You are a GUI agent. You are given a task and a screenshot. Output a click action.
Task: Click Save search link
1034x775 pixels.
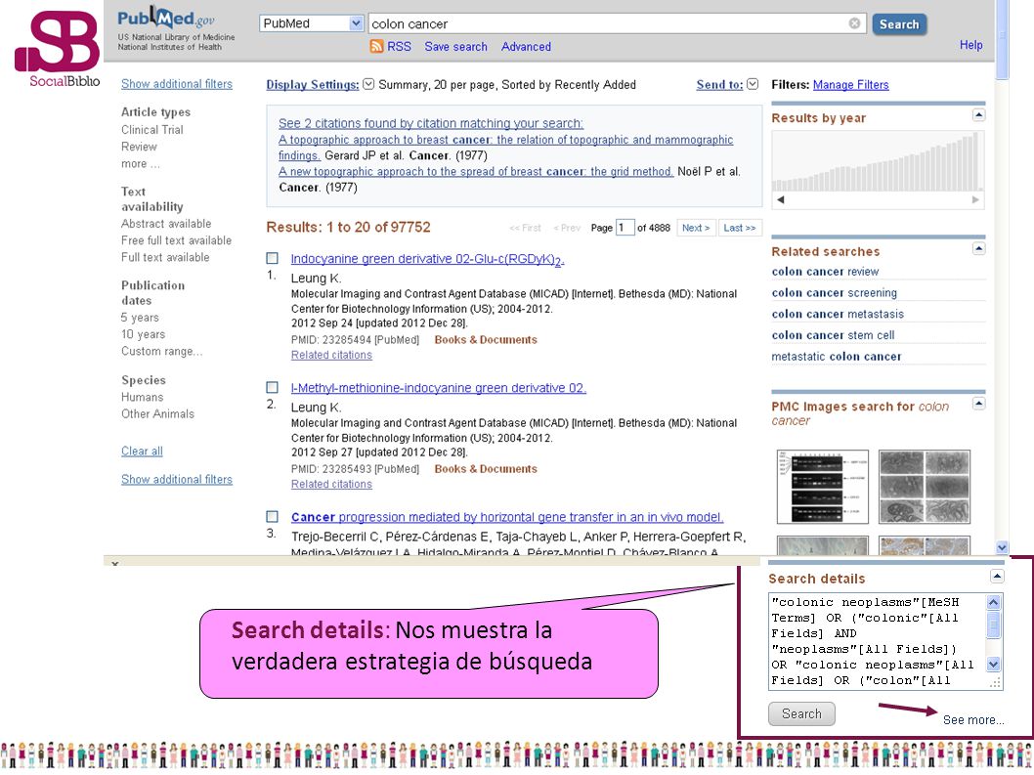point(455,47)
